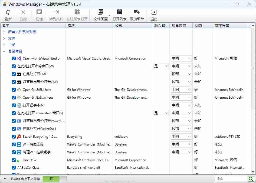
Task: Click the 打开列表 clipboard icon
Action: pyautogui.click(x=120, y=12)
